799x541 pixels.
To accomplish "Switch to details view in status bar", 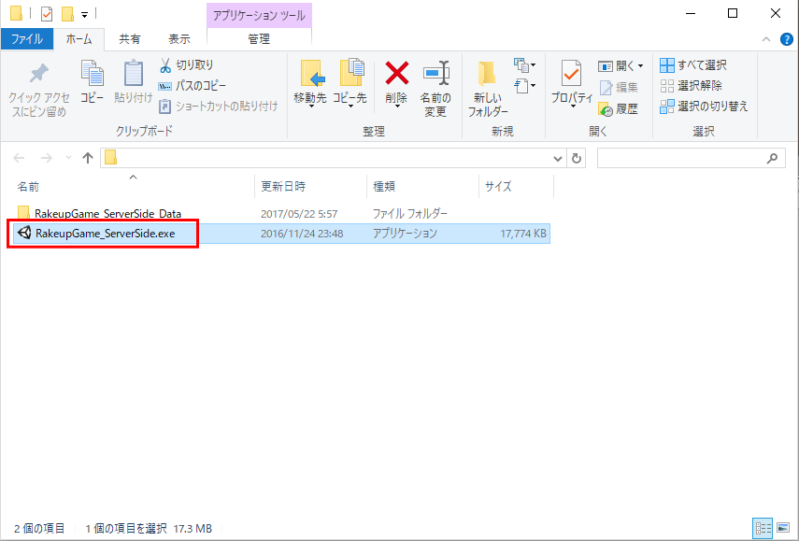I will [763, 528].
